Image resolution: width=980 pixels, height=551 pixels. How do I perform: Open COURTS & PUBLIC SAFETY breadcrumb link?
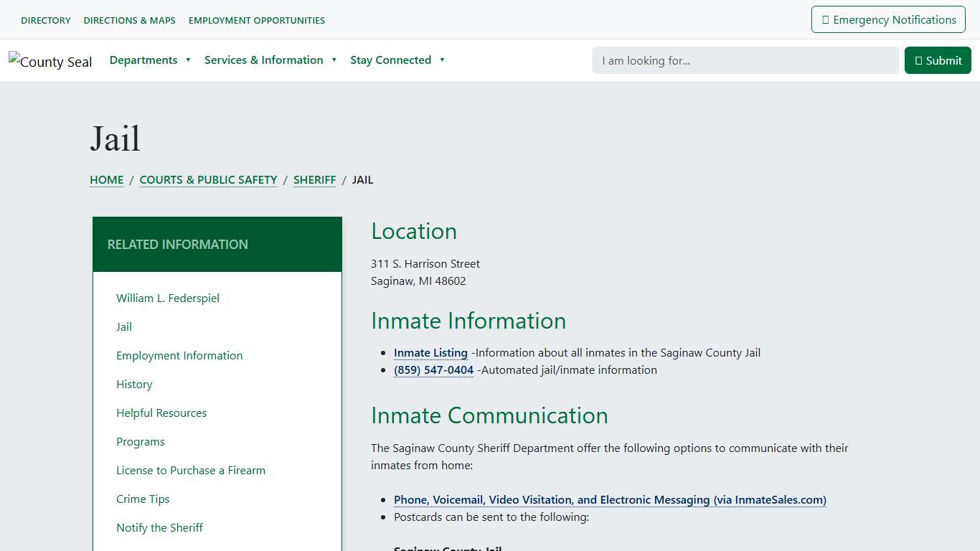[208, 179]
